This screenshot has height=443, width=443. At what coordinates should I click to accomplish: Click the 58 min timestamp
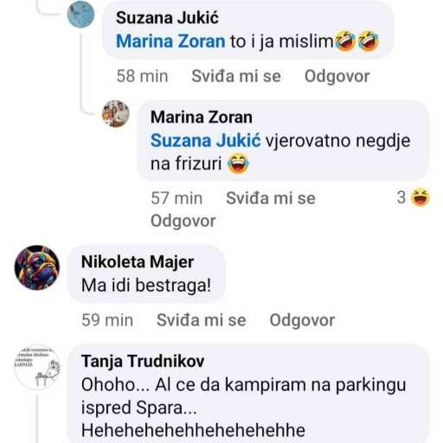[x=142, y=76]
